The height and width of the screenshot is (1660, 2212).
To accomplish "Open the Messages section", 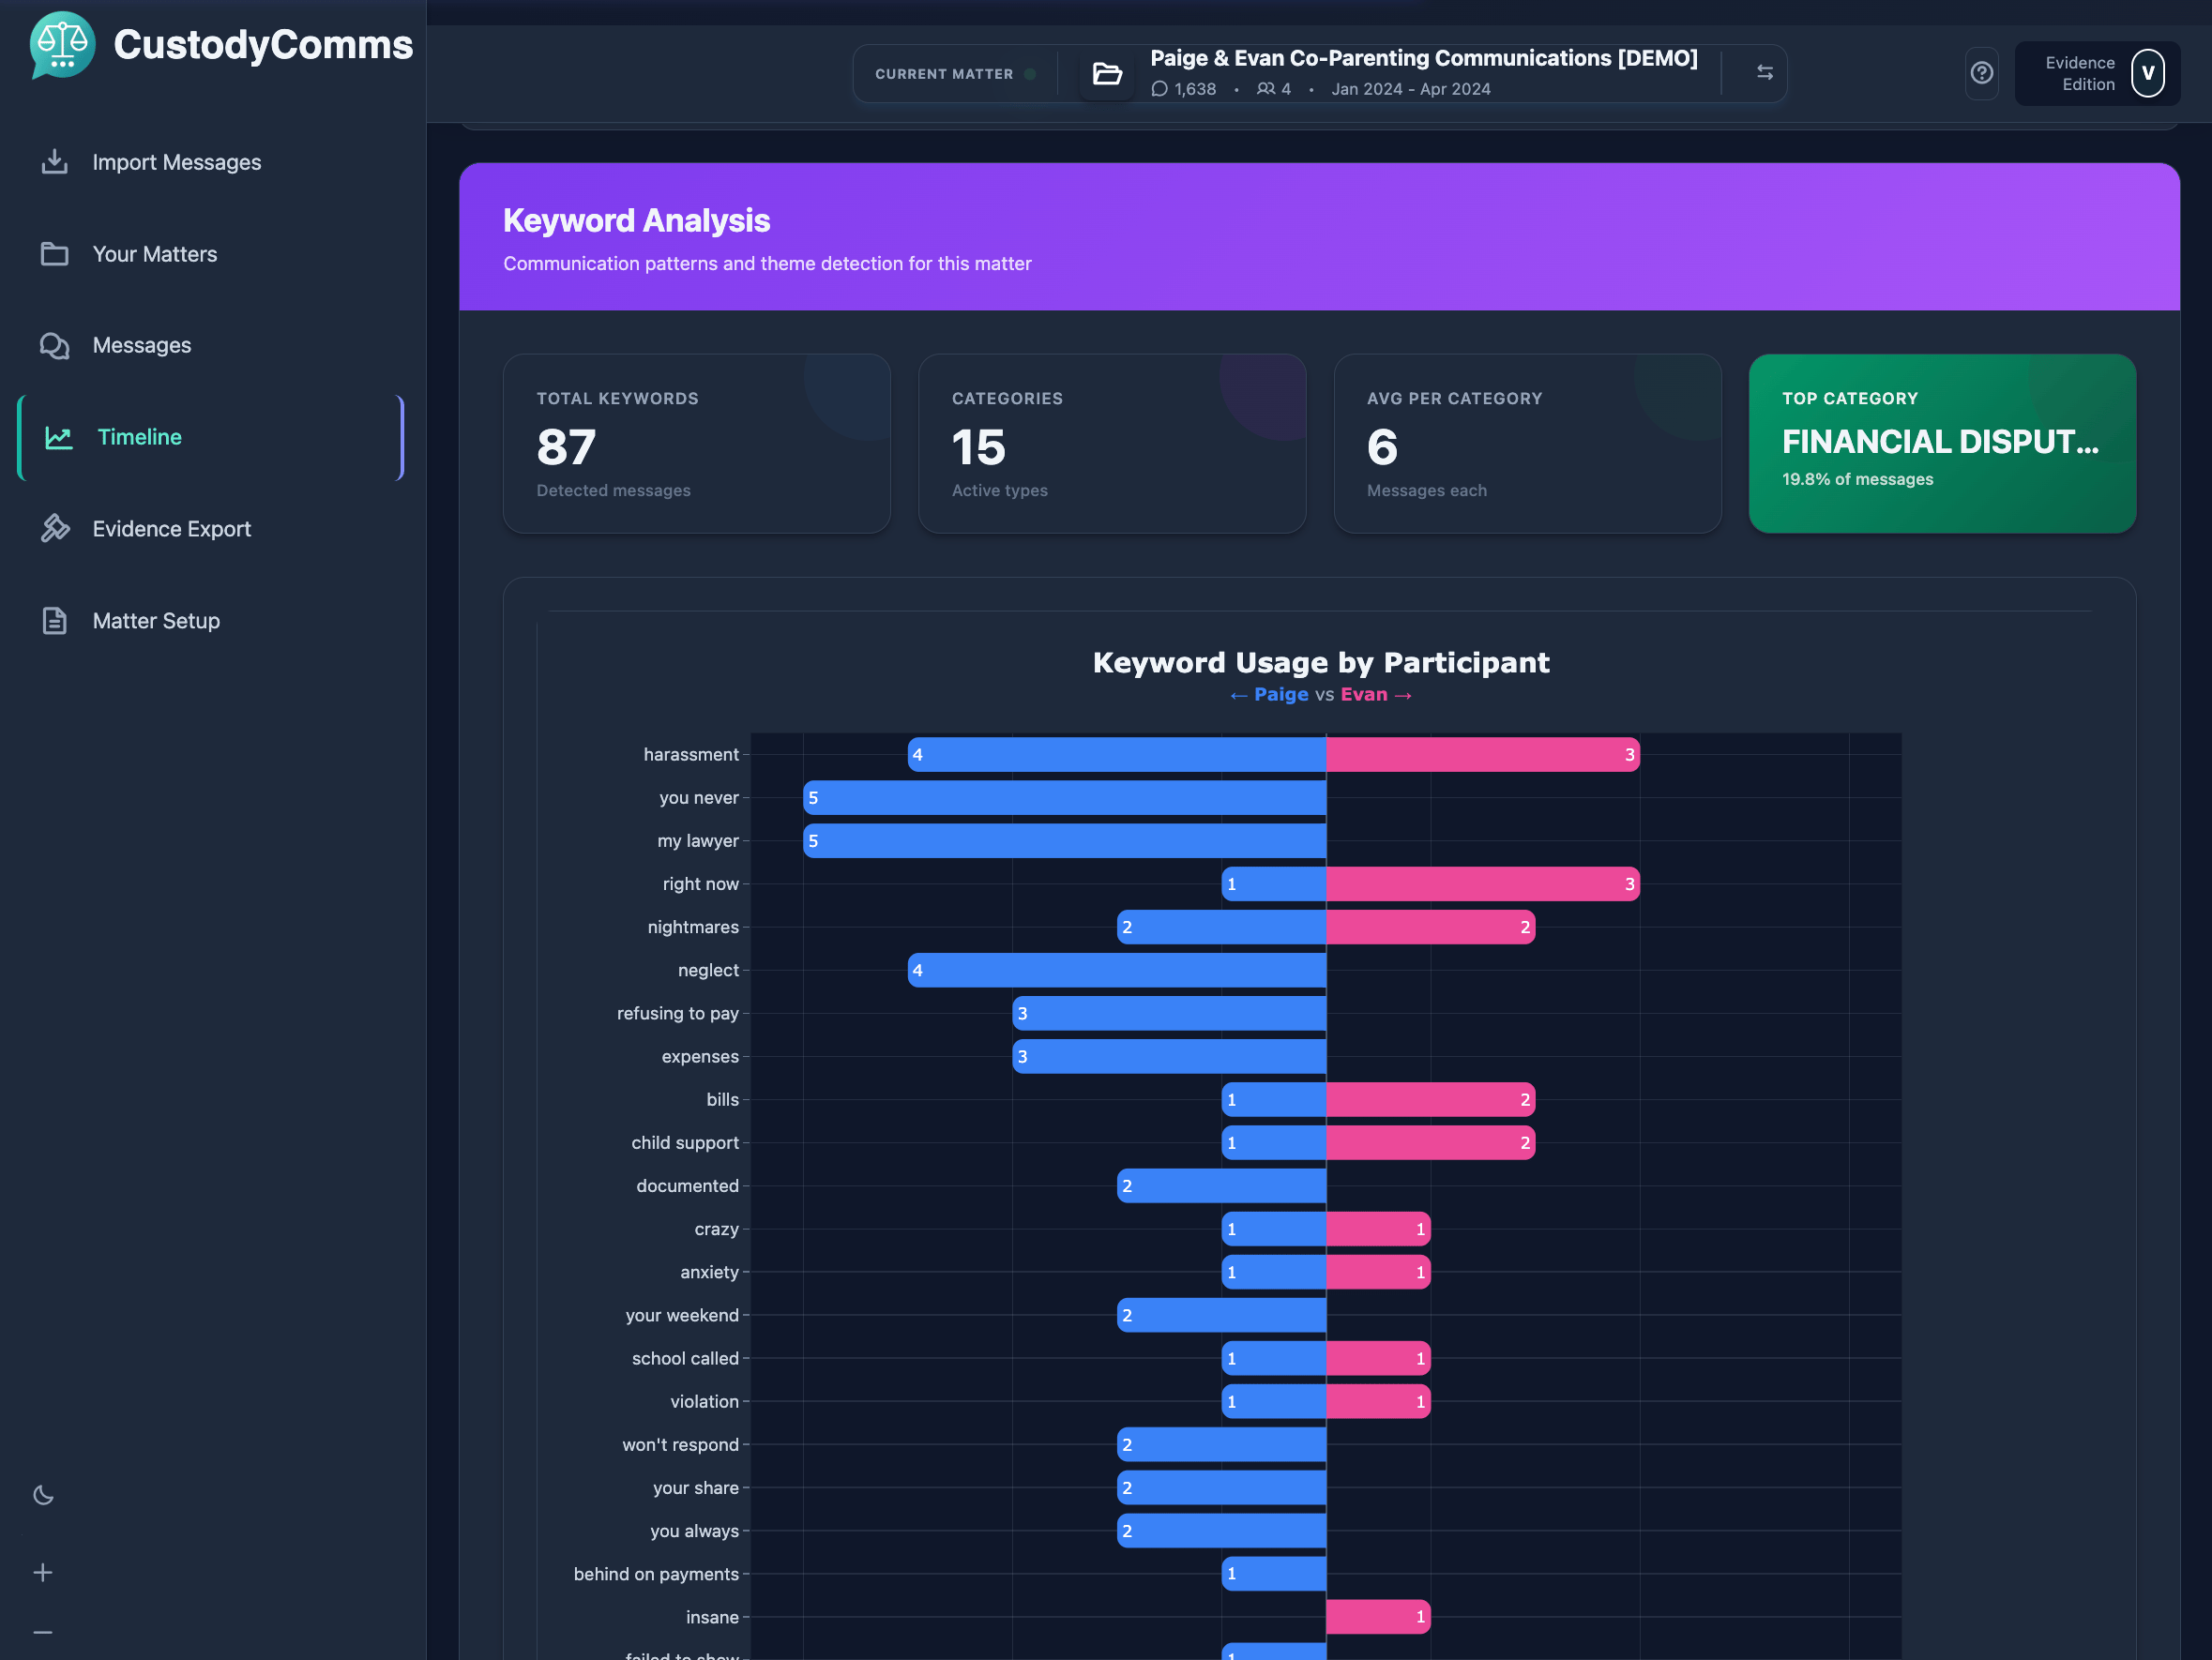I will pyautogui.click(x=211, y=345).
